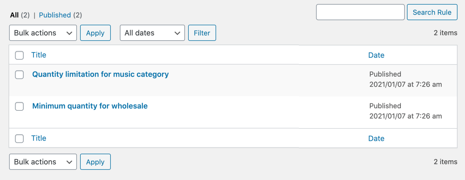Screen dimensions: 465x180
Task: Check the Minimum quantity for wholesale rule
Action: click(19, 106)
